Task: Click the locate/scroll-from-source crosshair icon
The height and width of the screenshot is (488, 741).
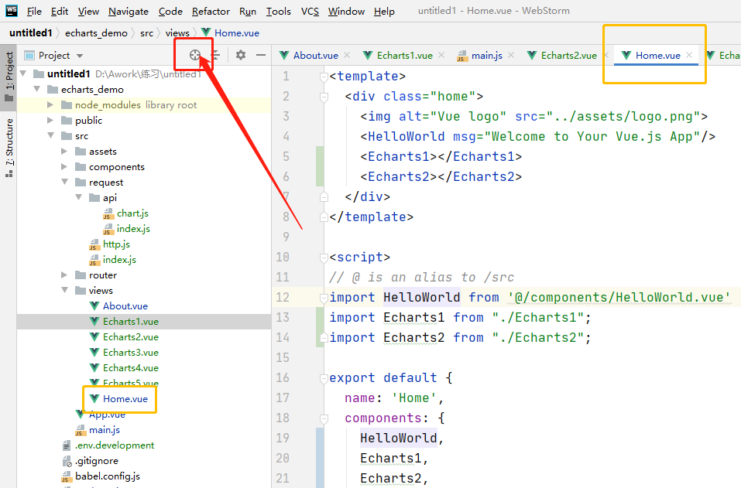Action: point(194,55)
